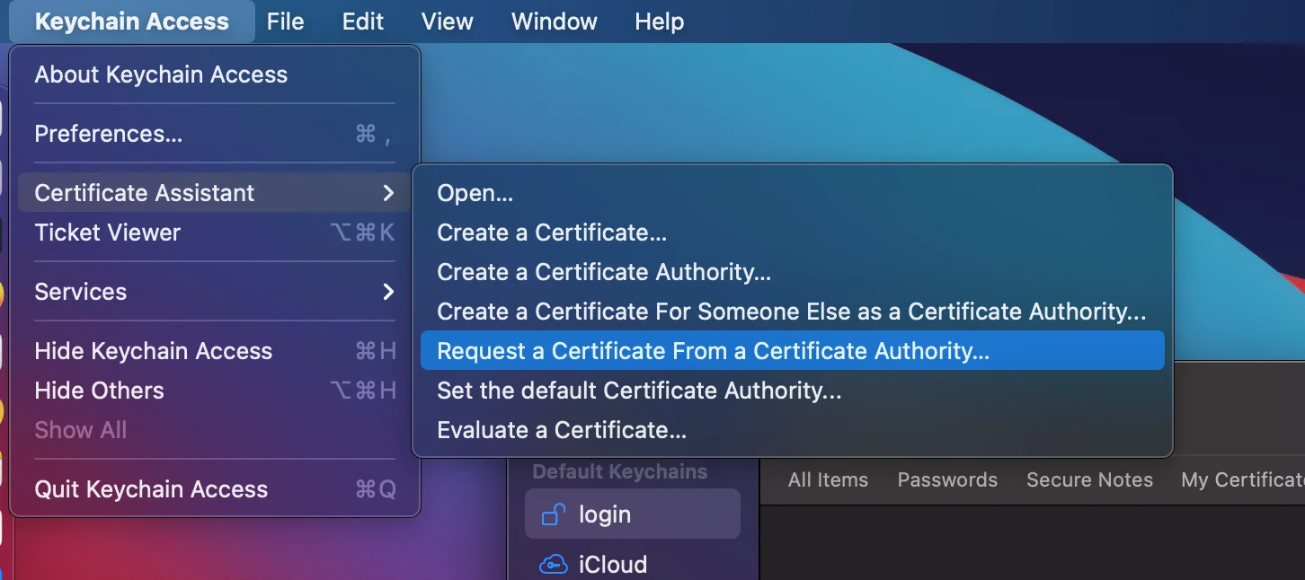Open the File menu
This screenshot has width=1305, height=580.
285,22
